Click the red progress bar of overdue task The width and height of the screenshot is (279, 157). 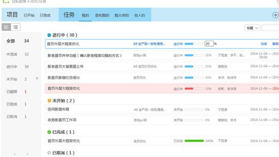coord(194,89)
